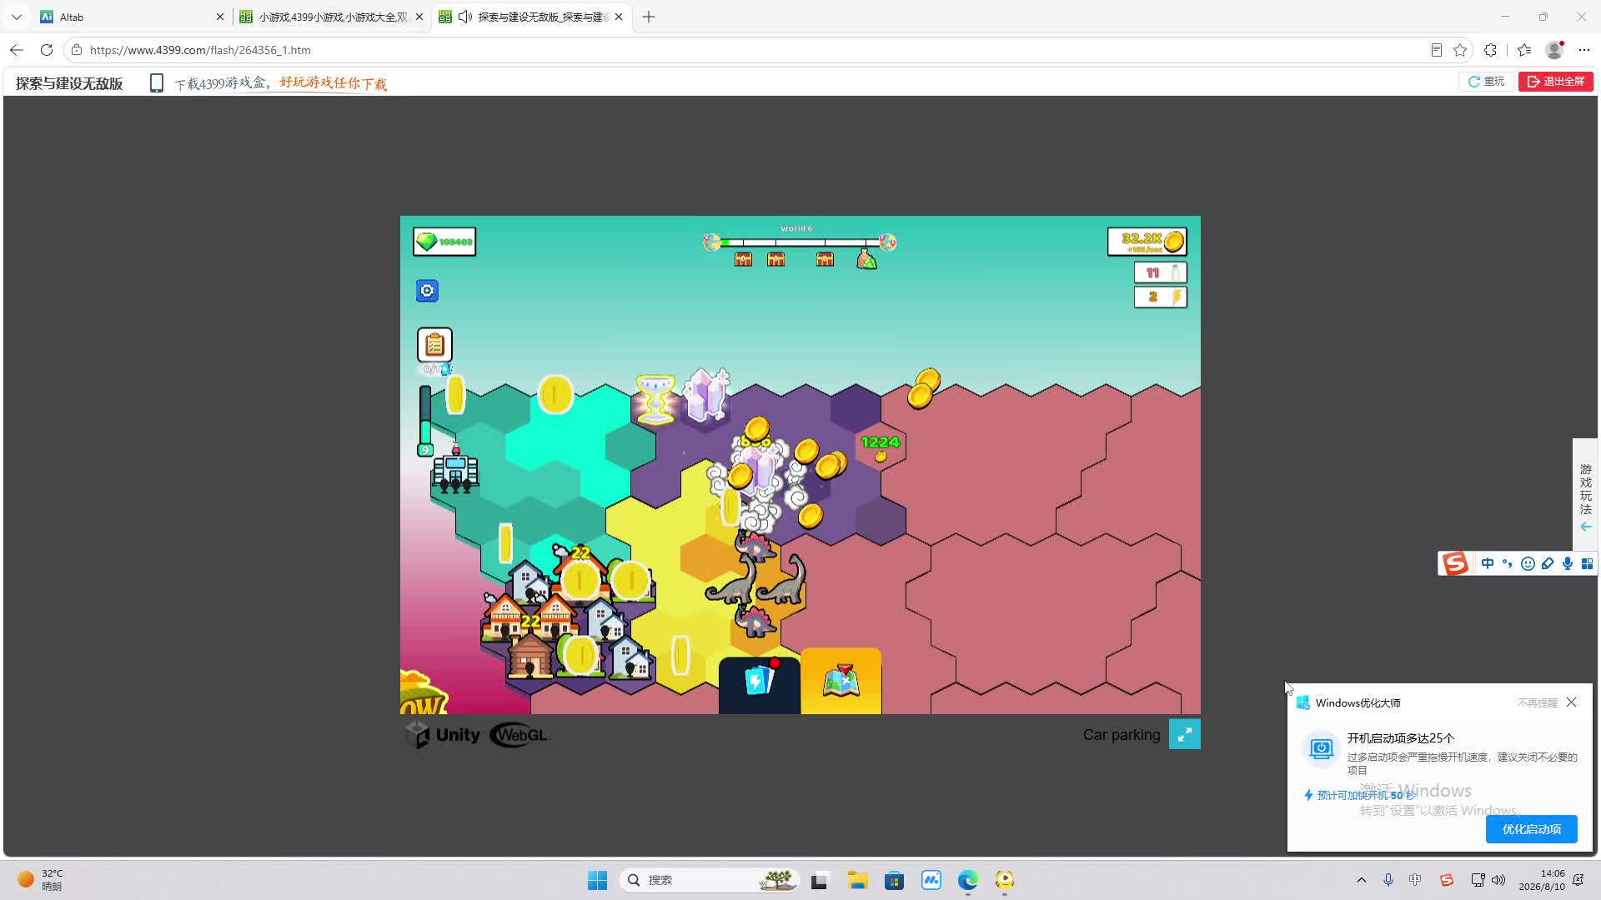This screenshot has height=900, width=1601.
Task: Open the browser profile avatar
Action: pos(1554,50)
